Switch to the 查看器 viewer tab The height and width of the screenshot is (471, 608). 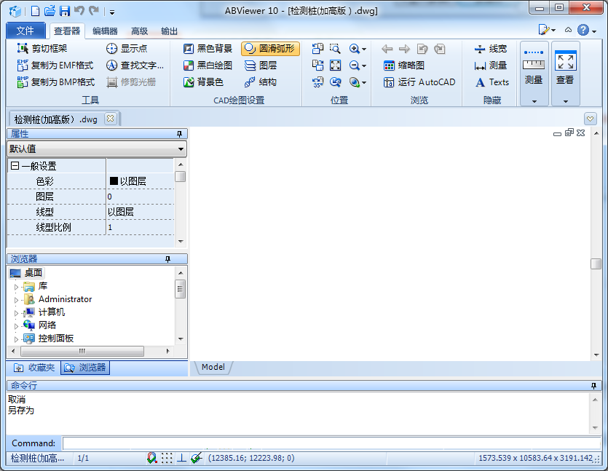point(67,31)
